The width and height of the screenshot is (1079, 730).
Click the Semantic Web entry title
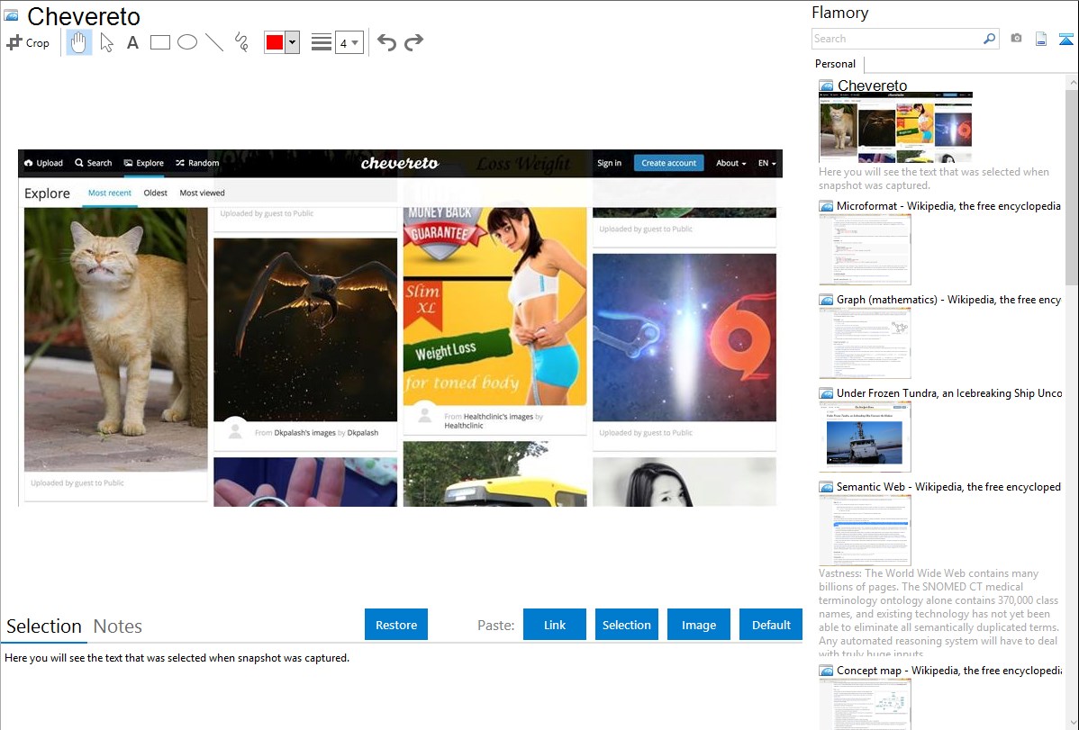(948, 486)
